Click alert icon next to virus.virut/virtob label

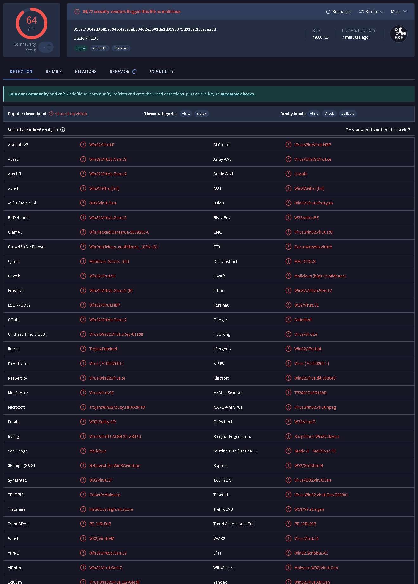51,114
